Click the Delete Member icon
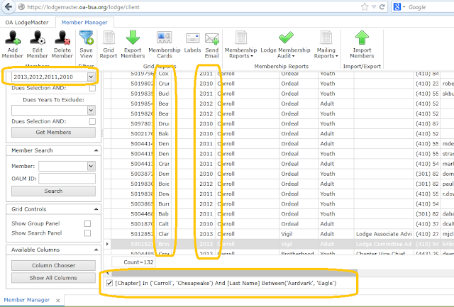Screen dimensions: 454x307 tap(62, 38)
